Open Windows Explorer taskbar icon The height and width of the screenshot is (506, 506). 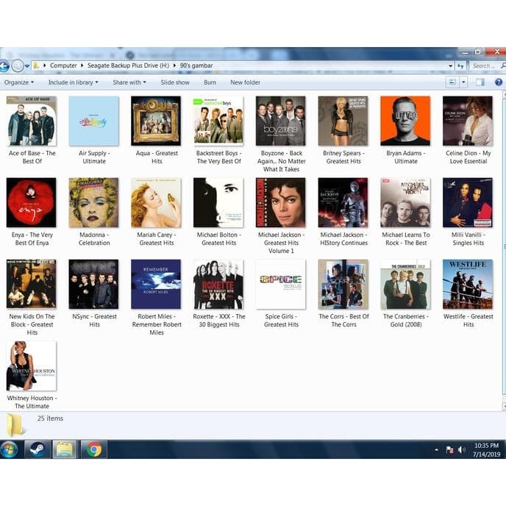tap(65, 449)
